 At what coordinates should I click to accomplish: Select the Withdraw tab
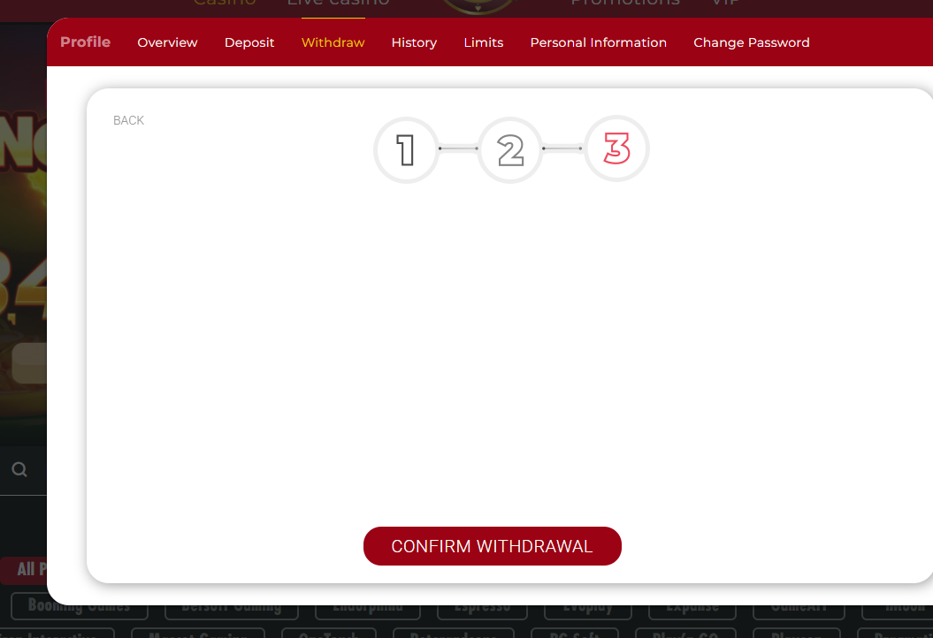(333, 42)
